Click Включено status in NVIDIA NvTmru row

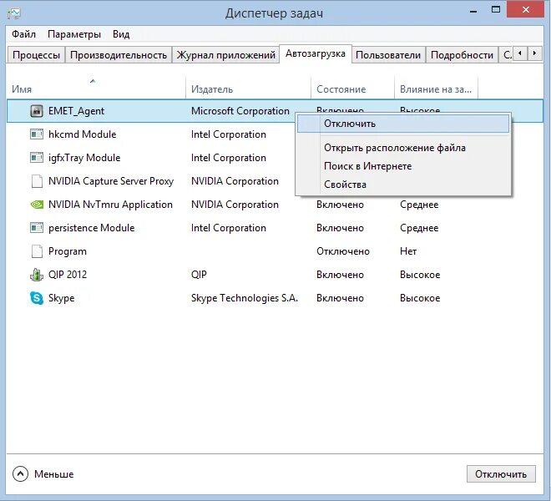[x=340, y=205]
